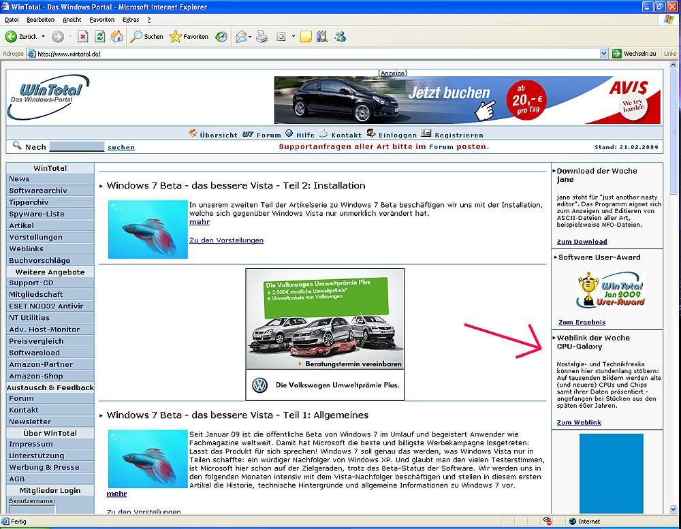Click the Mail envelope toolbar icon
This screenshot has width=681, height=529.
(x=242, y=37)
